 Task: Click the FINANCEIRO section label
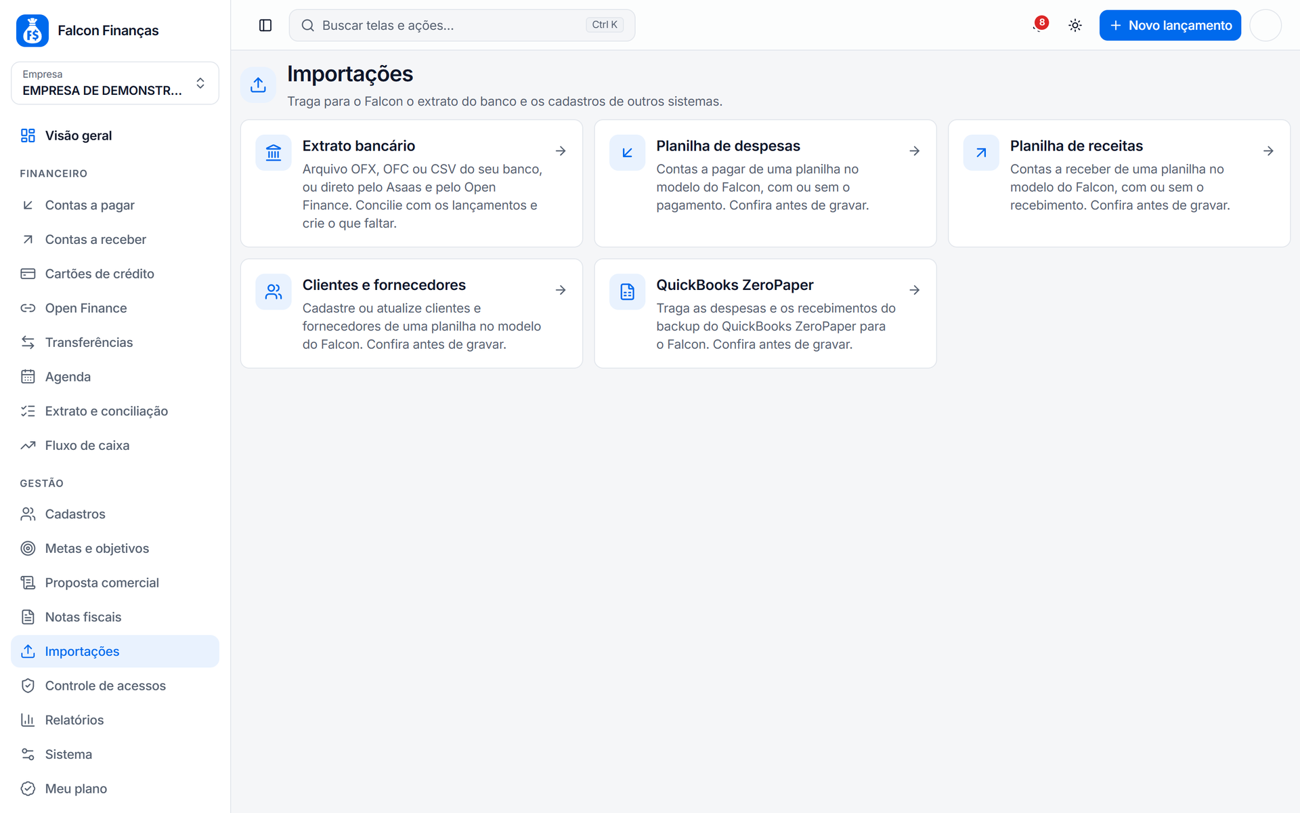tap(53, 173)
